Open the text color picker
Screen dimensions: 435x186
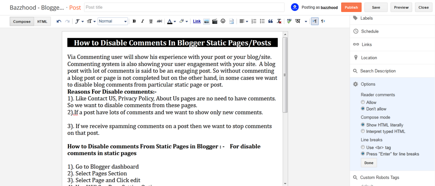tap(171, 21)
